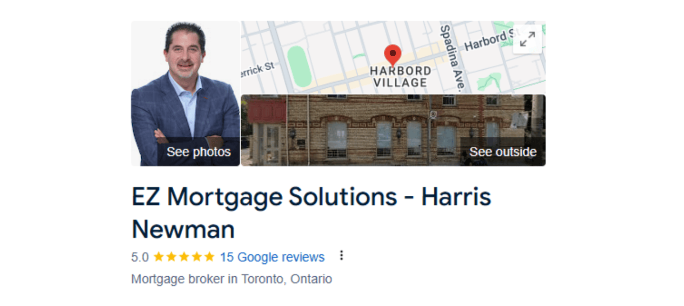Click the first yellow rating star
Screen dimensions: 684x306
158,257
